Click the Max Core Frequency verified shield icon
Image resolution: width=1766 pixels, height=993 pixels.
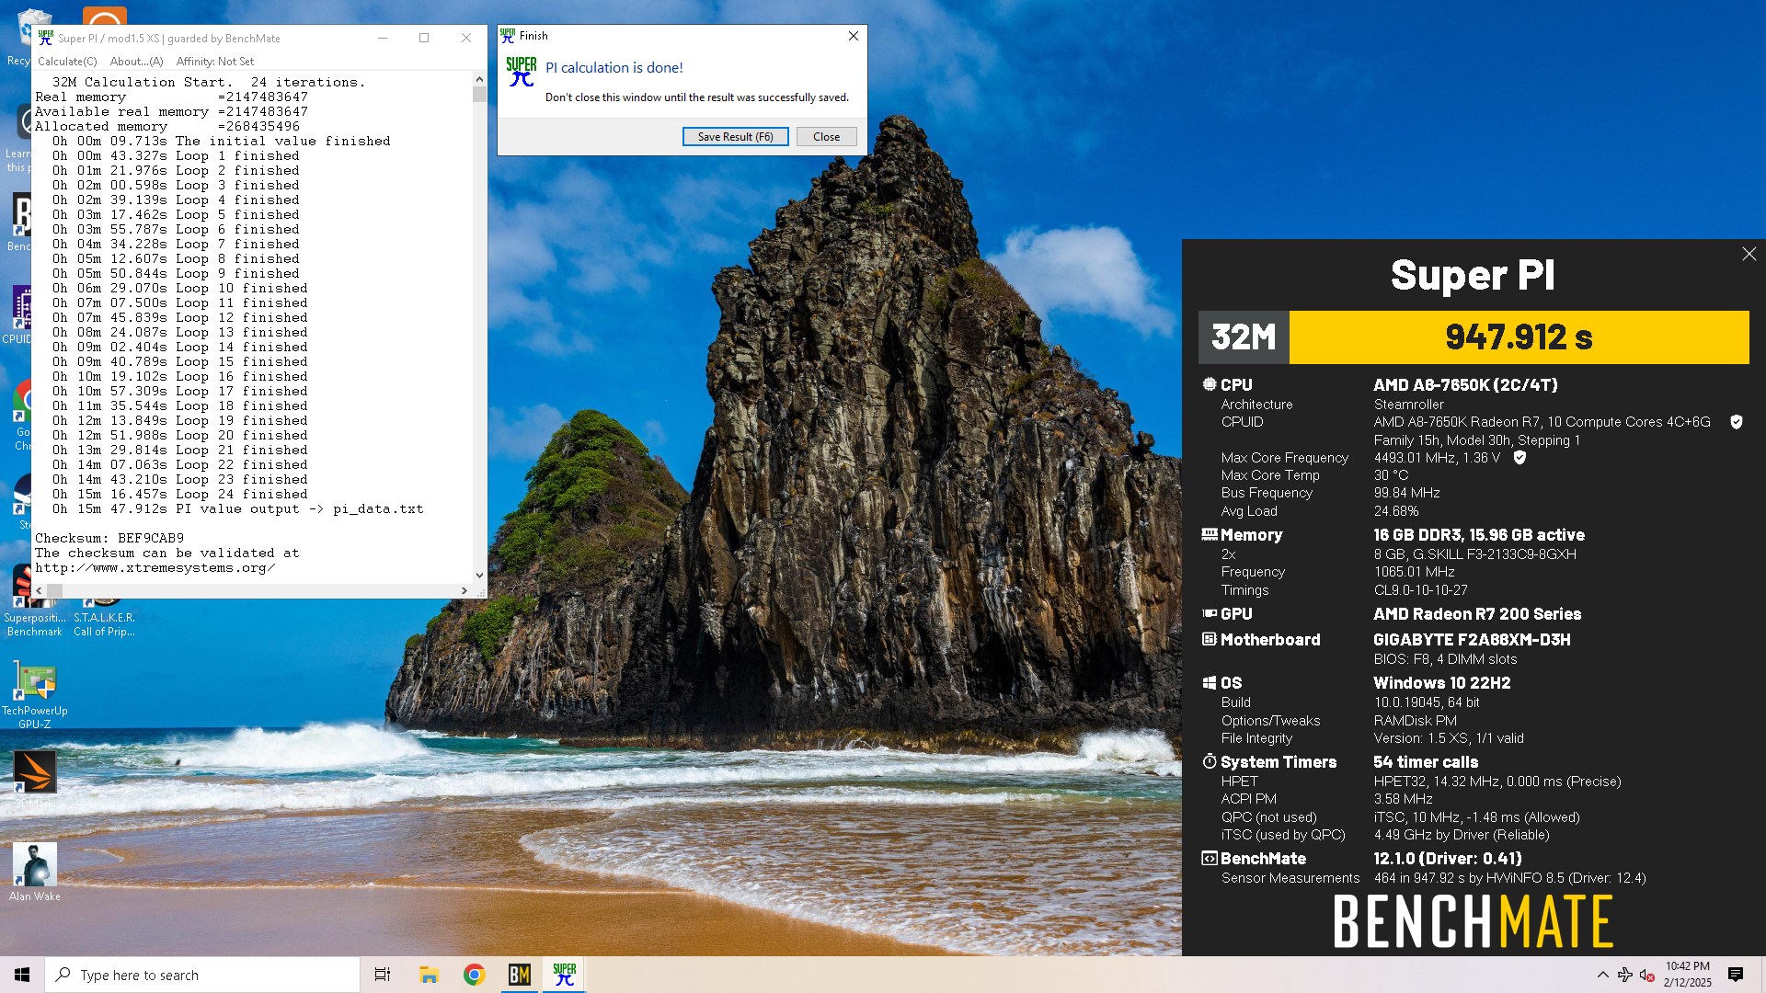coord(1519,457)
